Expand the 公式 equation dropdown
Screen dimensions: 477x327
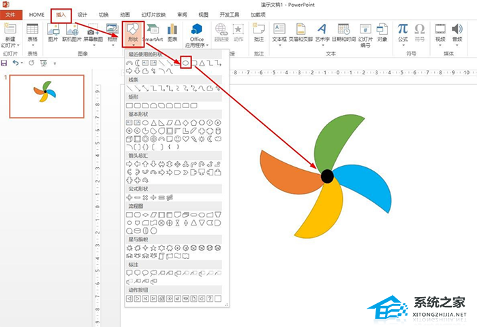[403, 46]
